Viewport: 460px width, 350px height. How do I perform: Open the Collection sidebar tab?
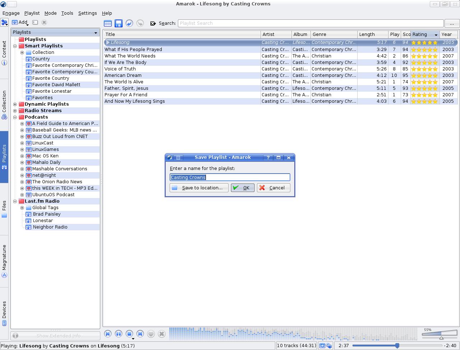click(4, 105)
